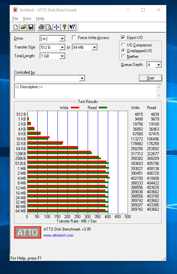
Task: Activate the context help arrow icon
Action: coord(72,27)
